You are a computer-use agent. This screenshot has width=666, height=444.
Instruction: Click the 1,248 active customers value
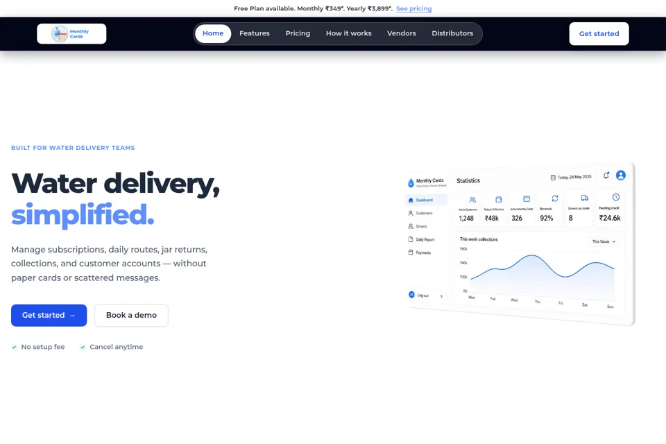(466, 219)
